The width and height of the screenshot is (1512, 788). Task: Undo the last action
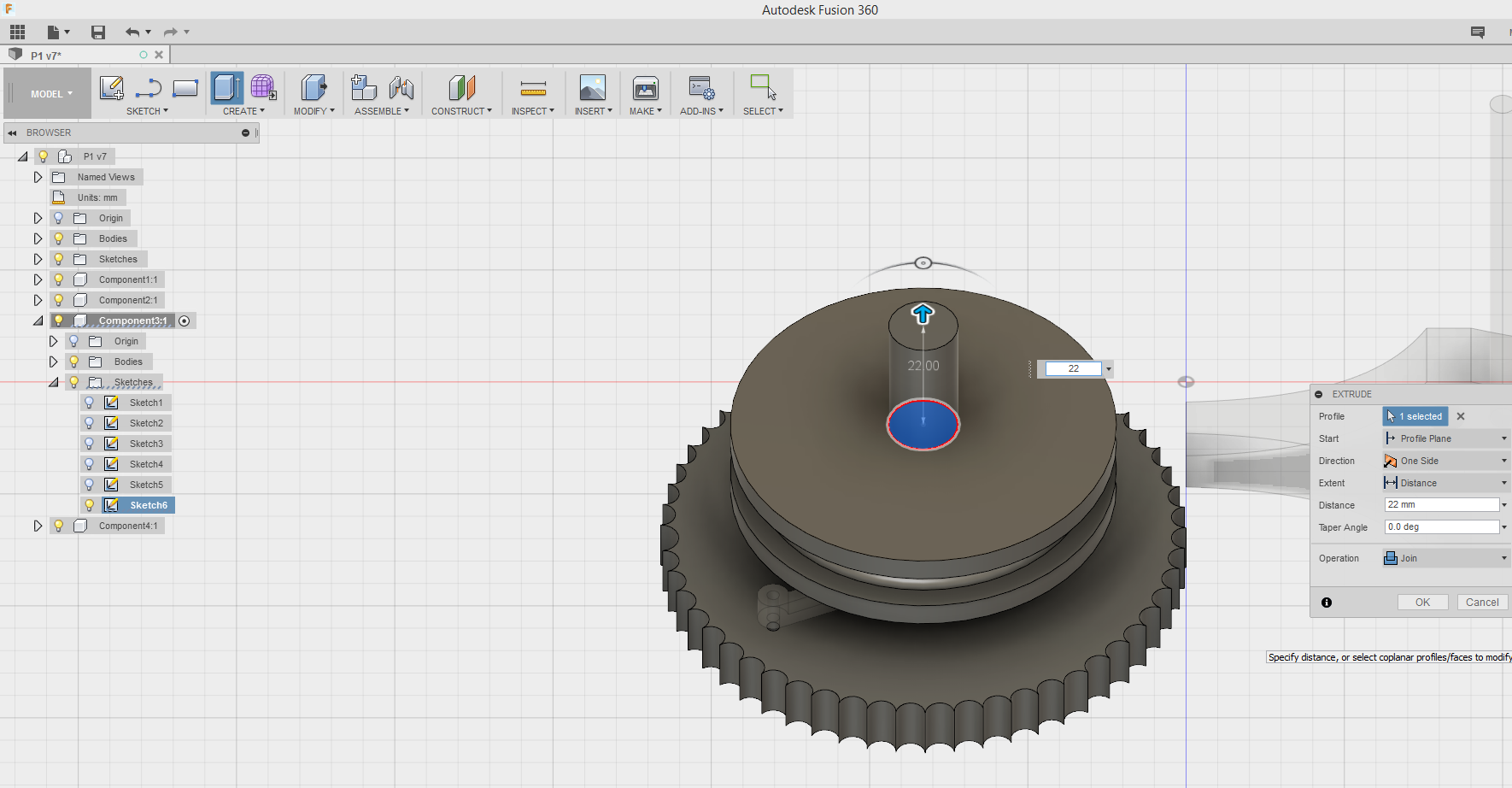[x=132, y=32]
